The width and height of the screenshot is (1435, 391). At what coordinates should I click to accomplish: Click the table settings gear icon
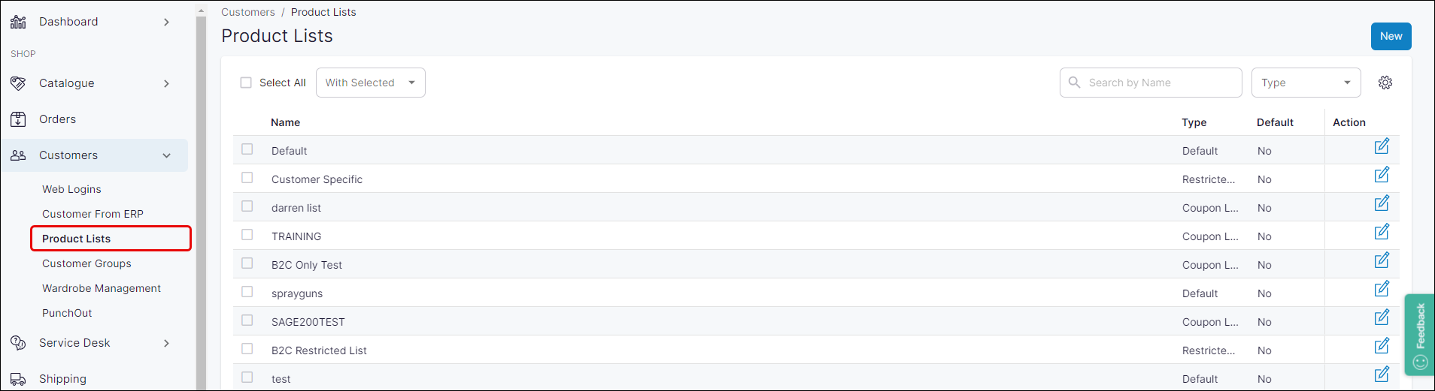(x=1385, y=83)
